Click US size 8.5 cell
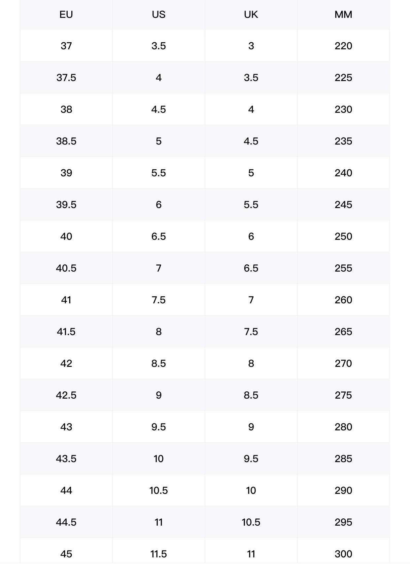This screenshot has height=565, width=410. pyautogui.click(x=158, y=363)
